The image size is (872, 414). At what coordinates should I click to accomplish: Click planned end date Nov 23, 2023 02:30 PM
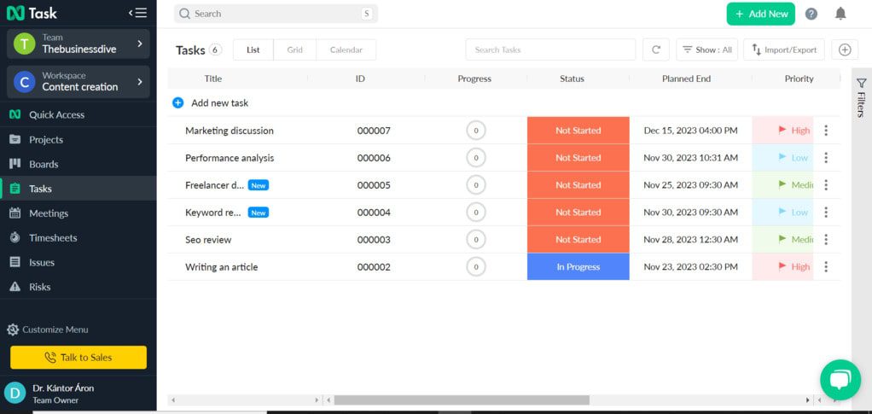tap(691, 266)
